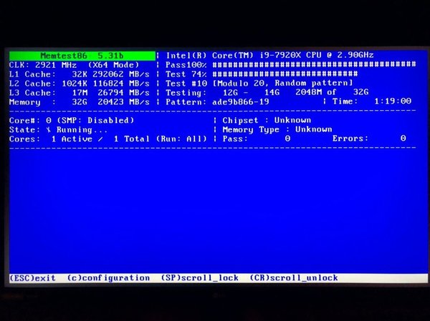Screen dimensions: 430x321
Task: Click the 2048M of 32G value
Action: (x=332, y=92)
